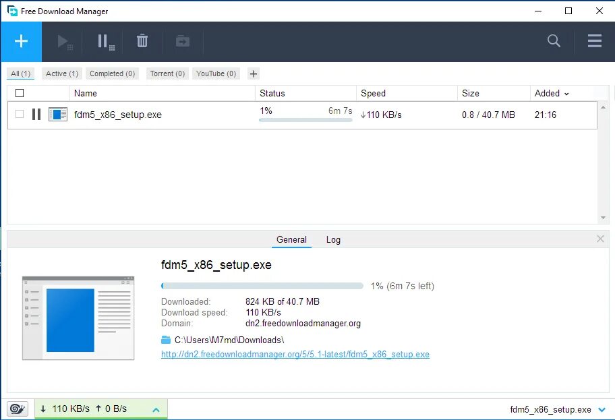
Task: Open search with the magnifier icon
Action: 554,40
